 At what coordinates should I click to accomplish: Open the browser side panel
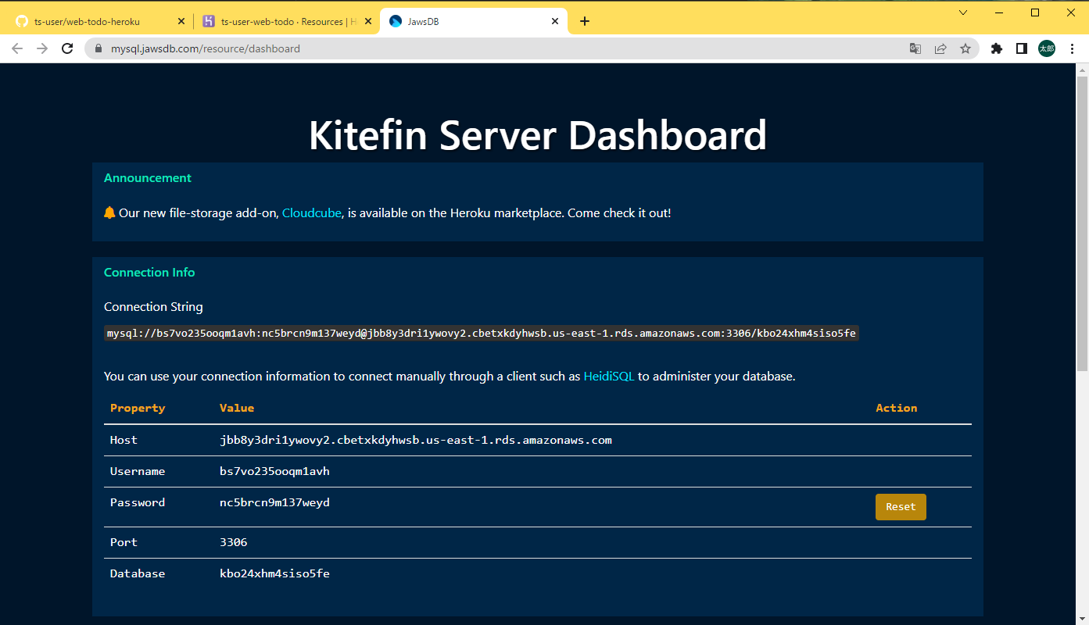pyautogui.click(x=1021, y=48)
